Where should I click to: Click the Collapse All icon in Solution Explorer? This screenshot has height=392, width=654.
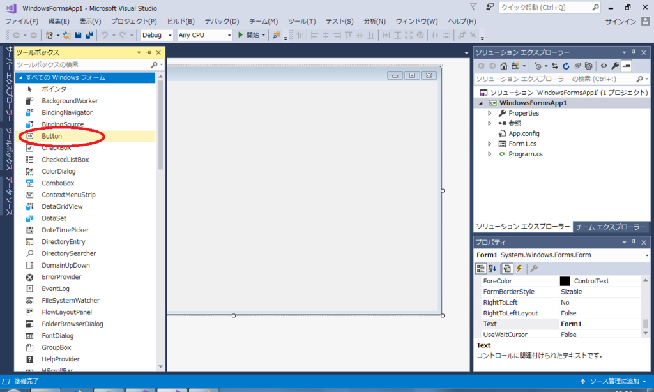[x=577, y=66]
